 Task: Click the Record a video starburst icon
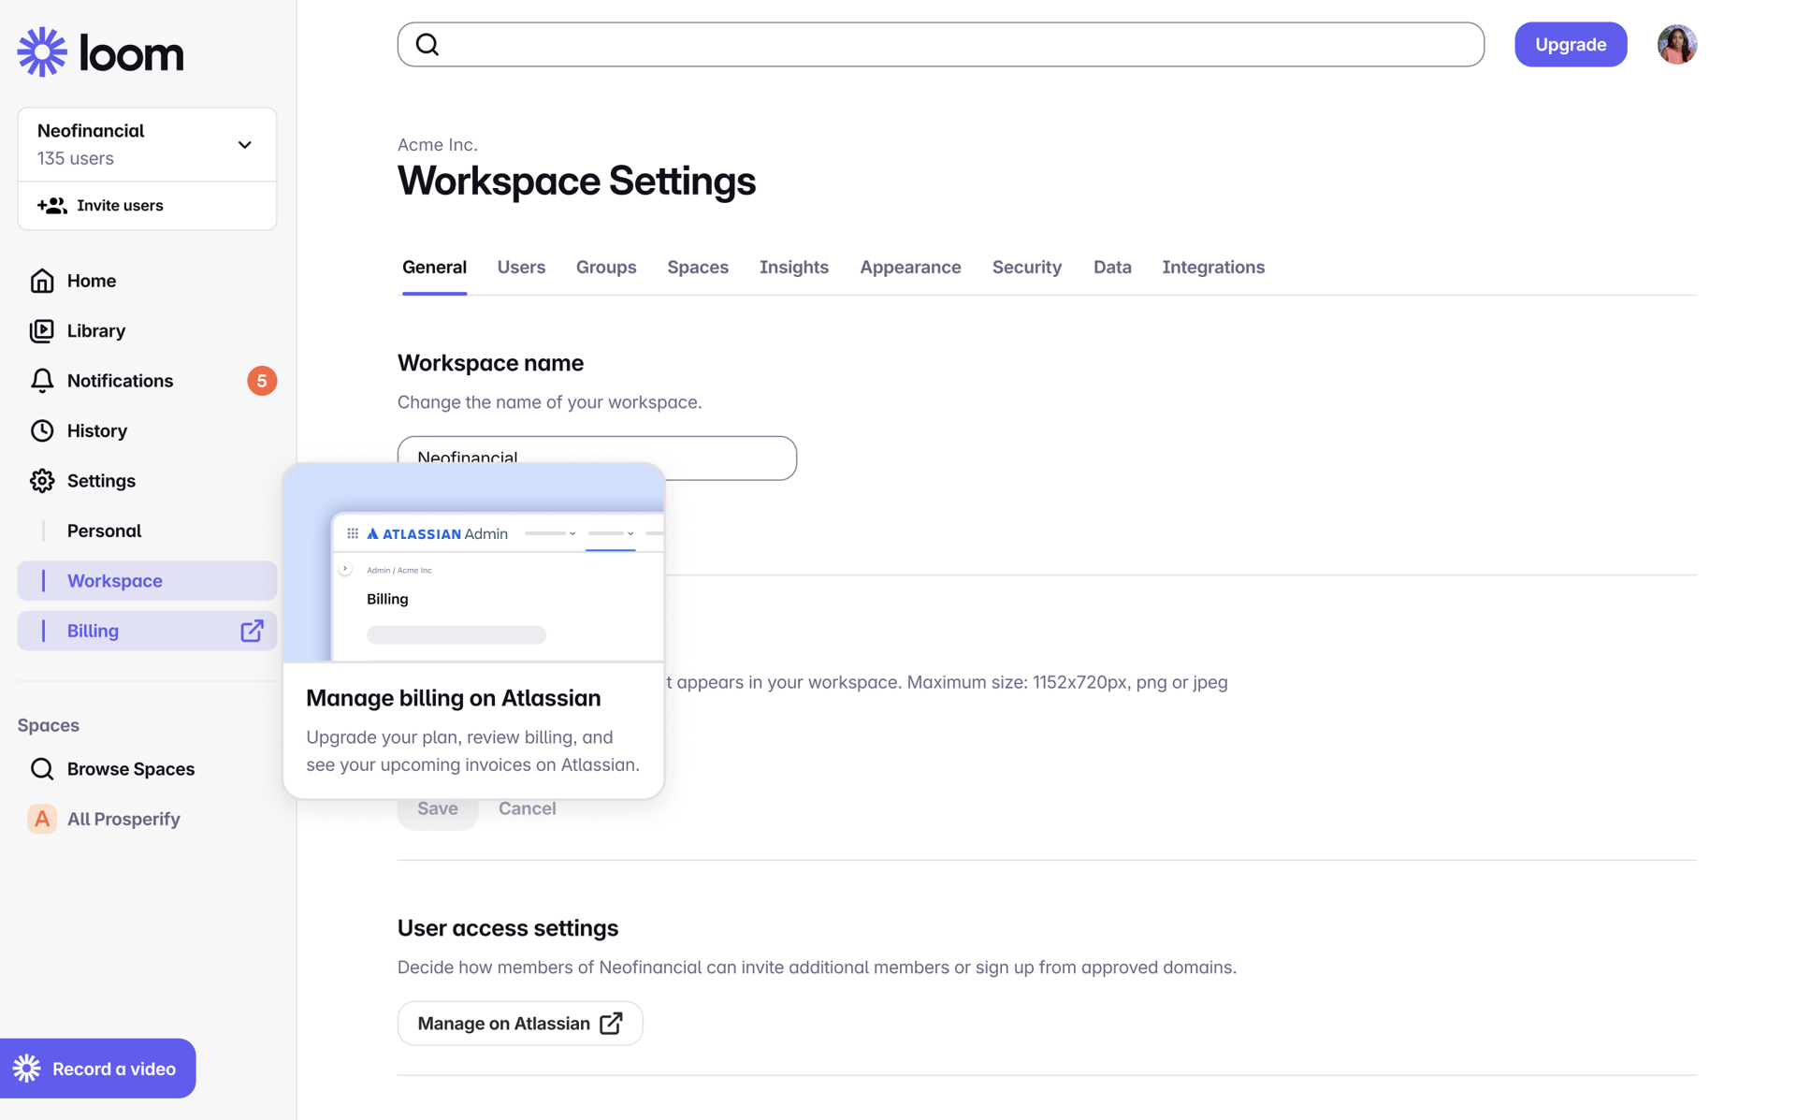click(x=27, y=1068)
